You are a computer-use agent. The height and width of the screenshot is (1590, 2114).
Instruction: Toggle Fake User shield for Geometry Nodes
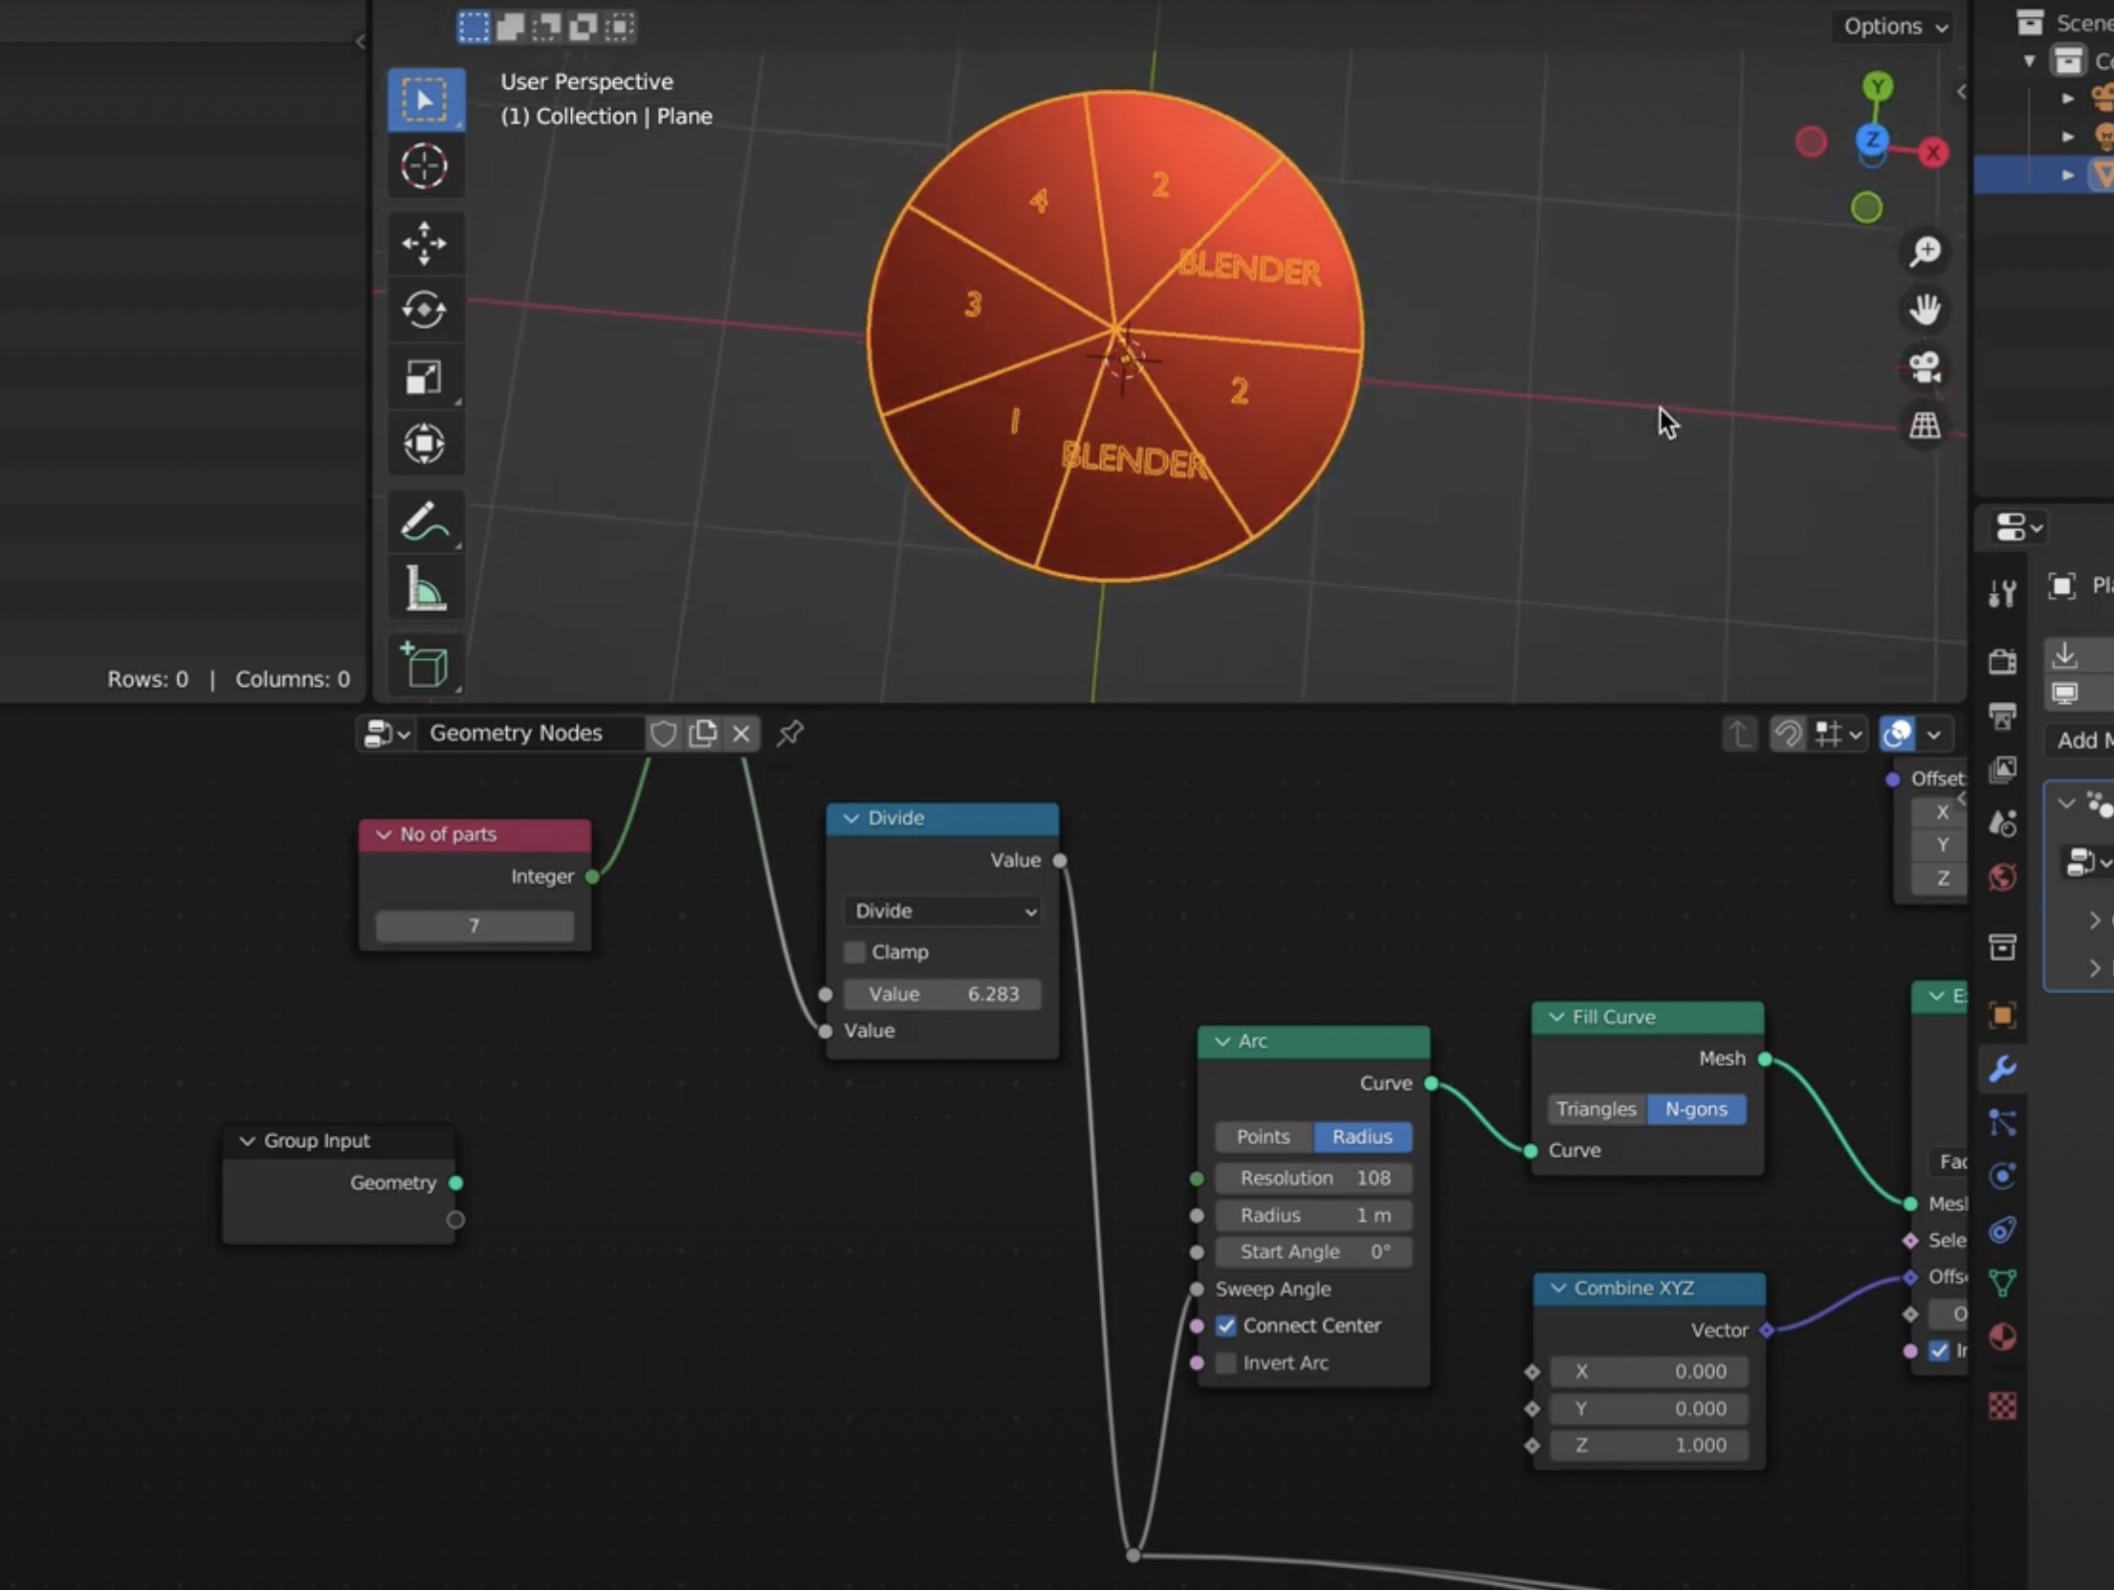tap(664, 733)
